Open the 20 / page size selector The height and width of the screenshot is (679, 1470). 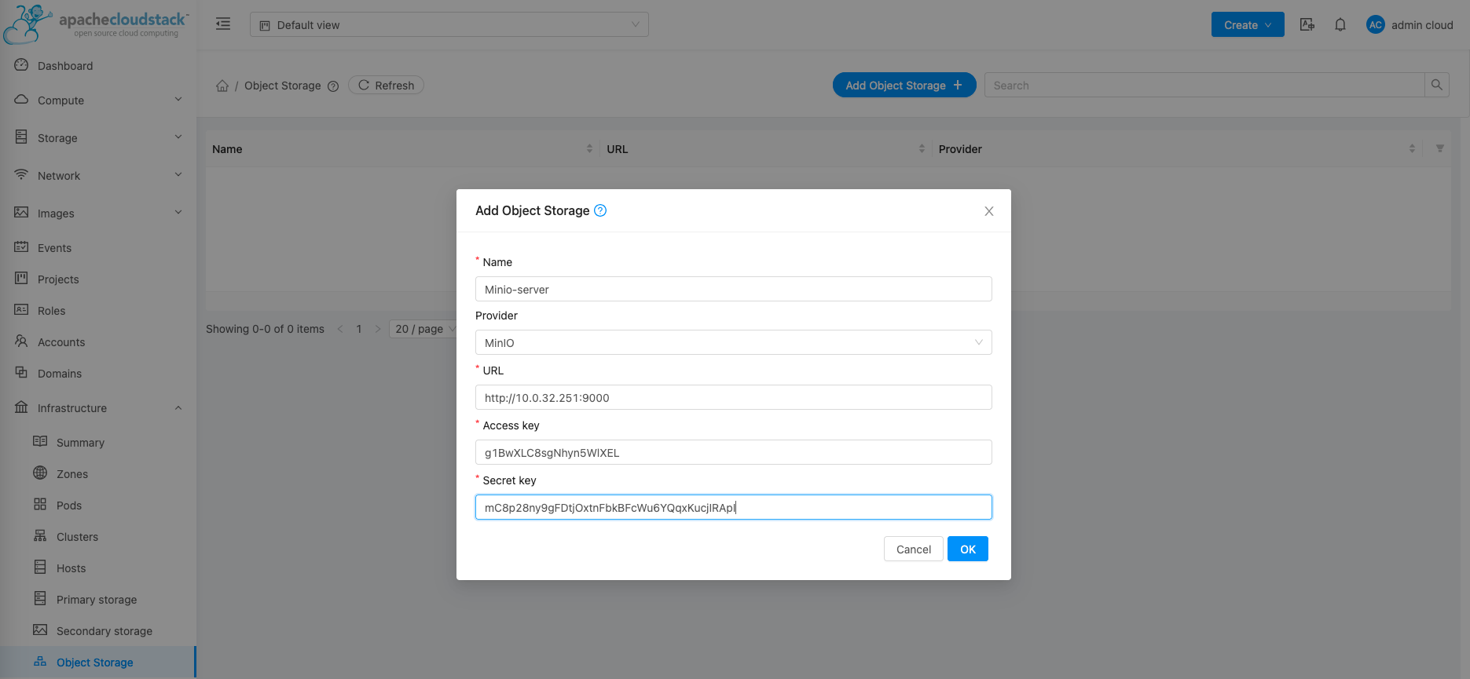(x=423, y=329)
